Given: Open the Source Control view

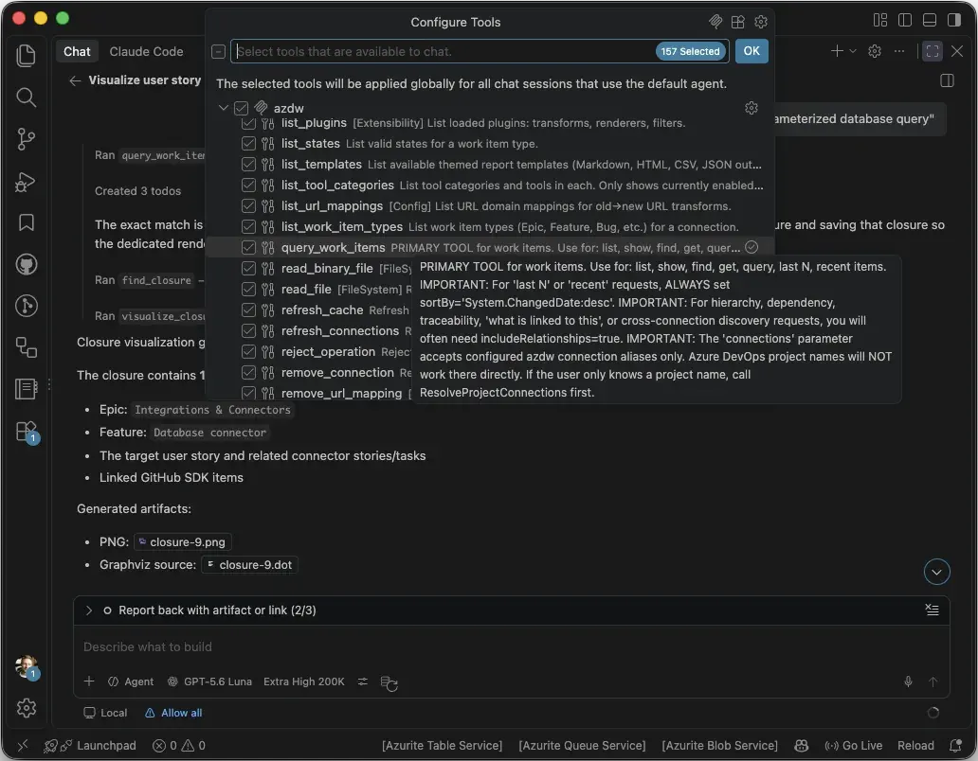Looking at the screenshot, I should pos(26,139).
